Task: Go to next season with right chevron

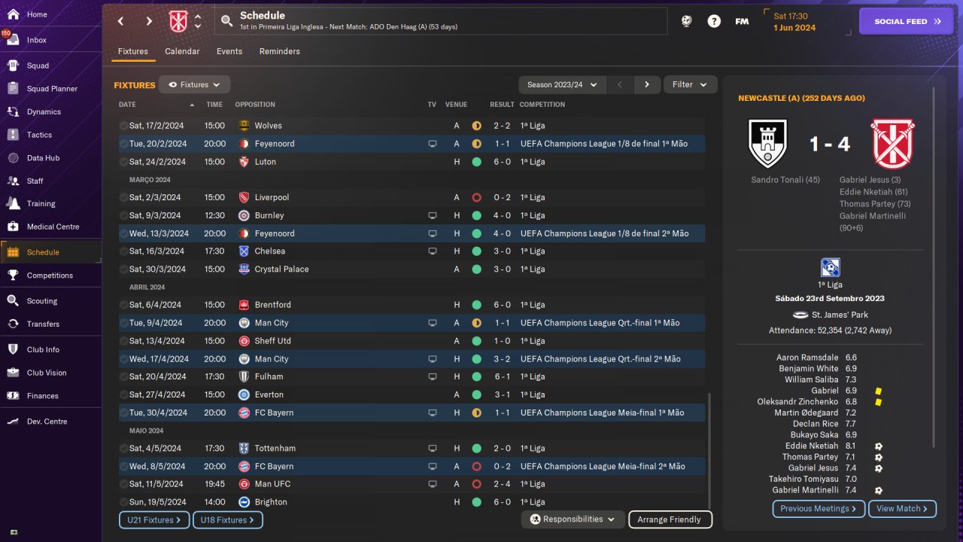Action: (647, 85)
